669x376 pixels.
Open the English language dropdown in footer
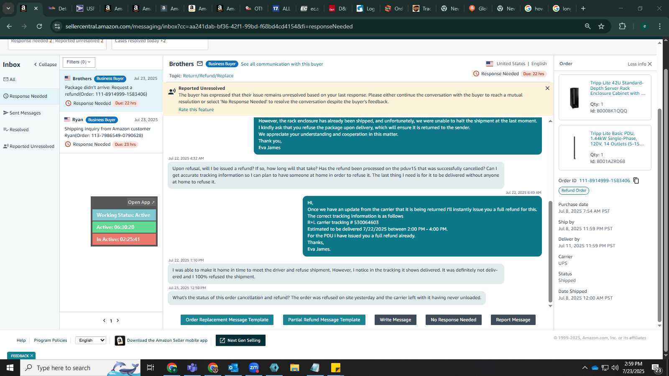pyautogui.click(x=90, y=340)
